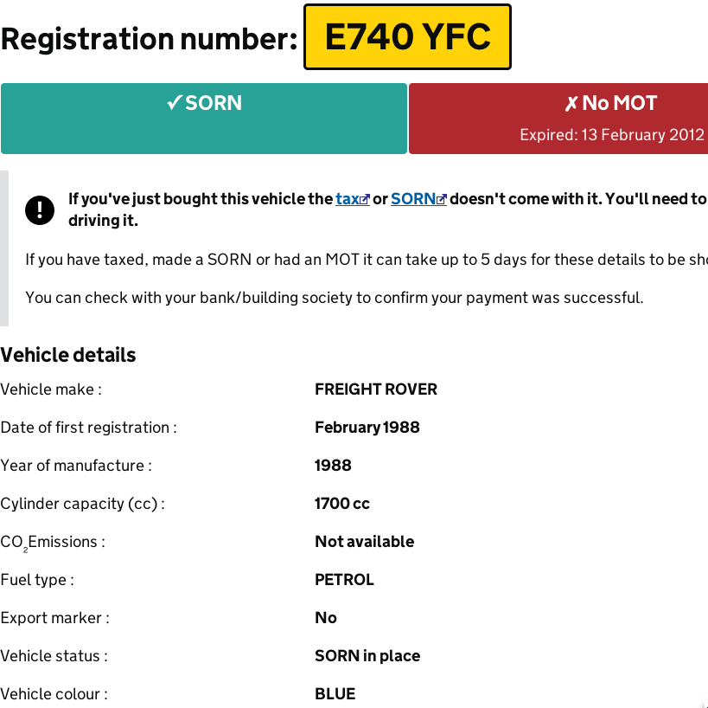Click the external link icon beside SORN link

[x=442, y=199]
